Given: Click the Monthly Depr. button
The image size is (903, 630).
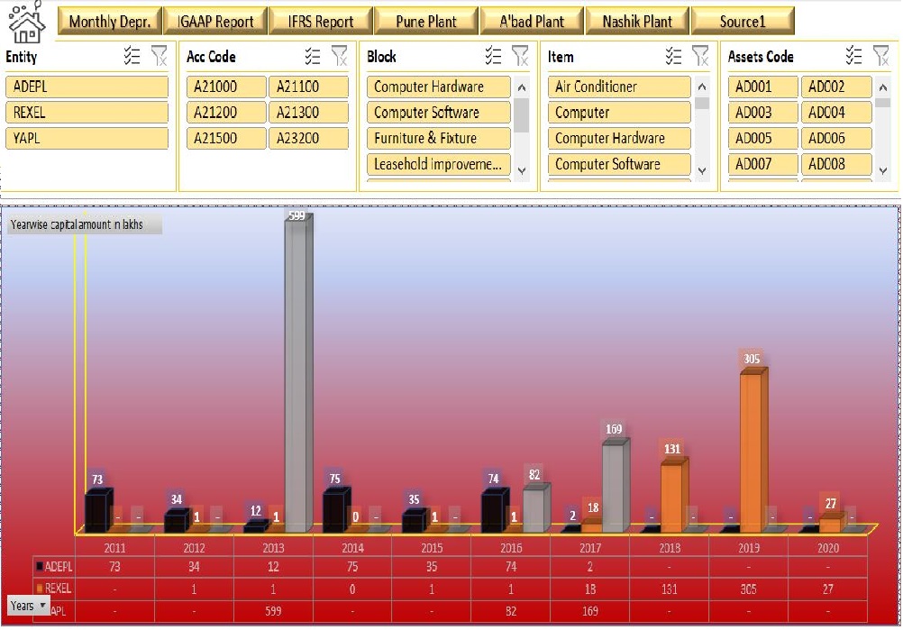Looking at the screenshot, I should coord(110,22).
